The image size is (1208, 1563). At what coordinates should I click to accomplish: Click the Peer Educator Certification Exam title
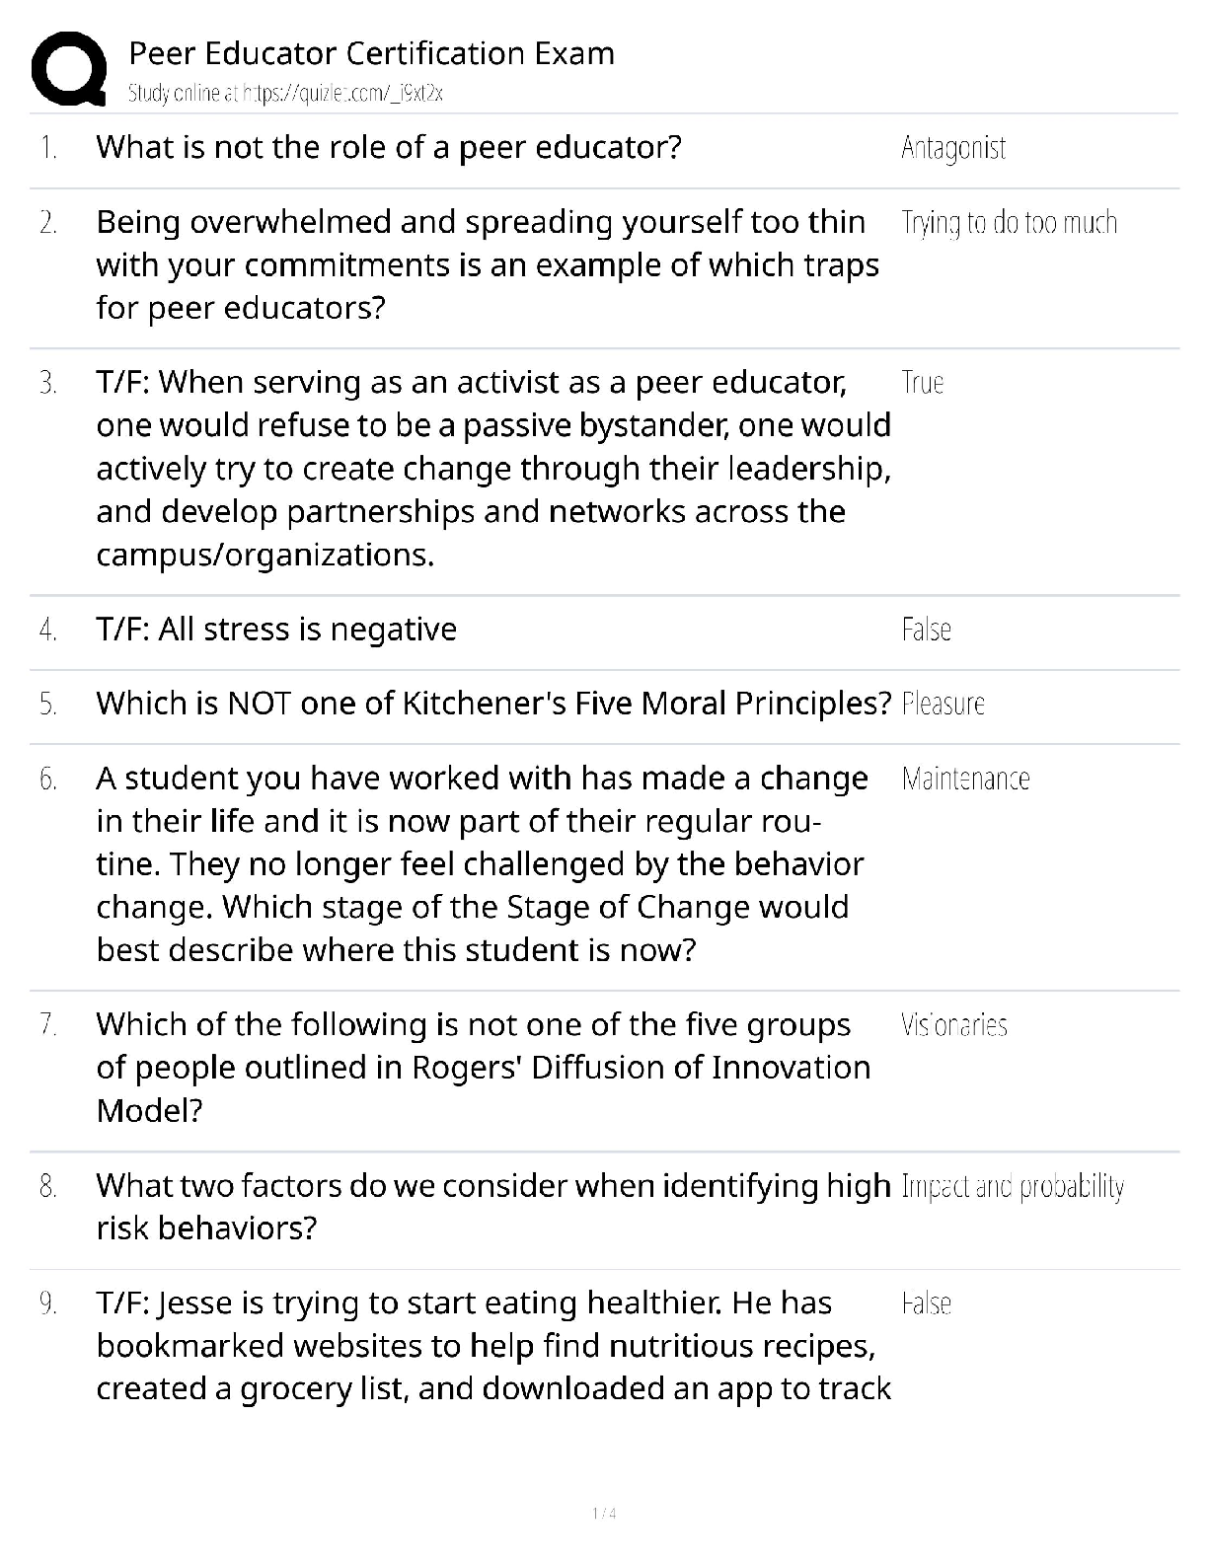371,53
